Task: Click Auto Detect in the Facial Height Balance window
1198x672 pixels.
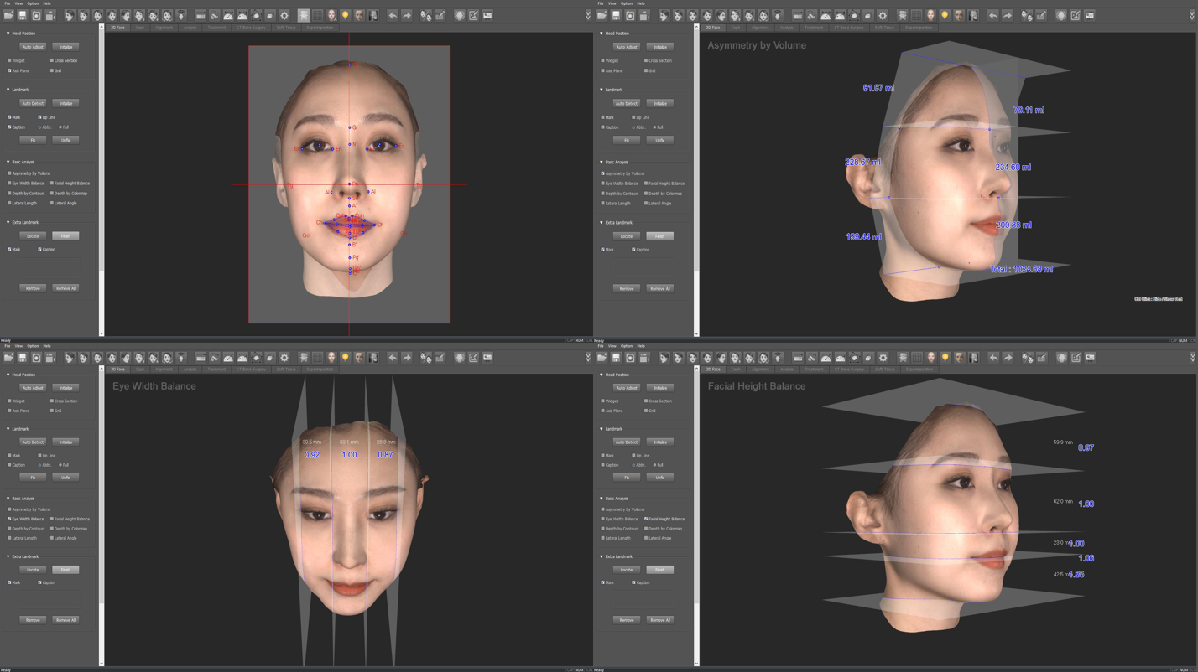Action: pyautogui.click(x=627, y=442)
